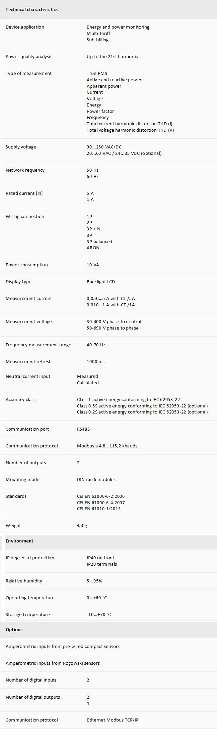
Task: Select the ARON wiring entry
Action: click(93, 248)
